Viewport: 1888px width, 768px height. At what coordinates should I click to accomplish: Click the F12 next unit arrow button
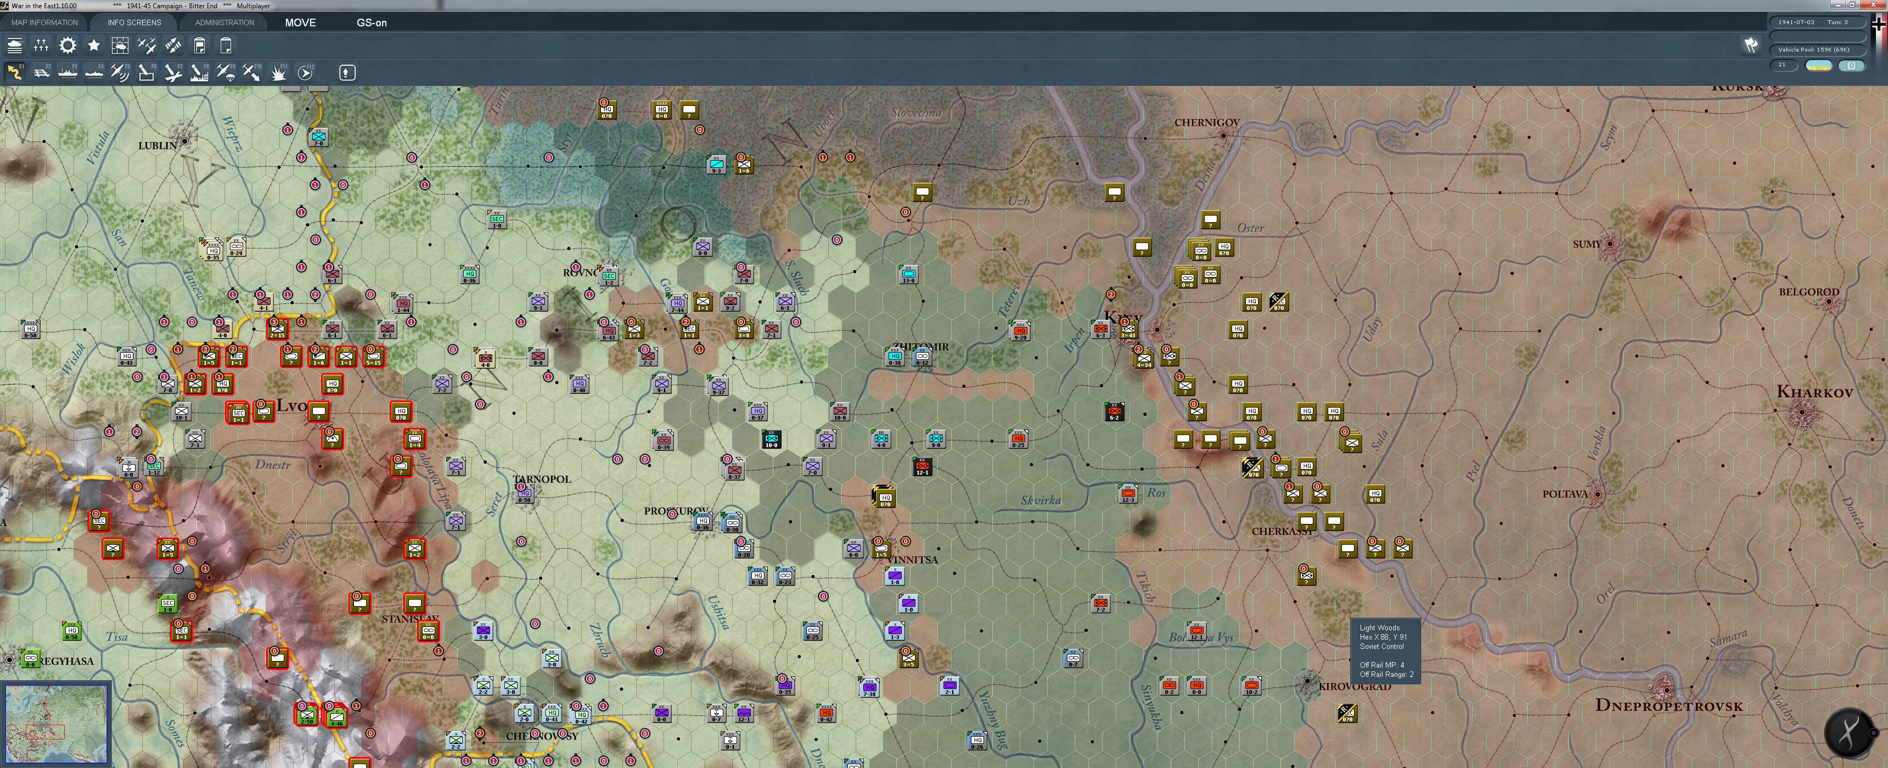click(306, 72)
